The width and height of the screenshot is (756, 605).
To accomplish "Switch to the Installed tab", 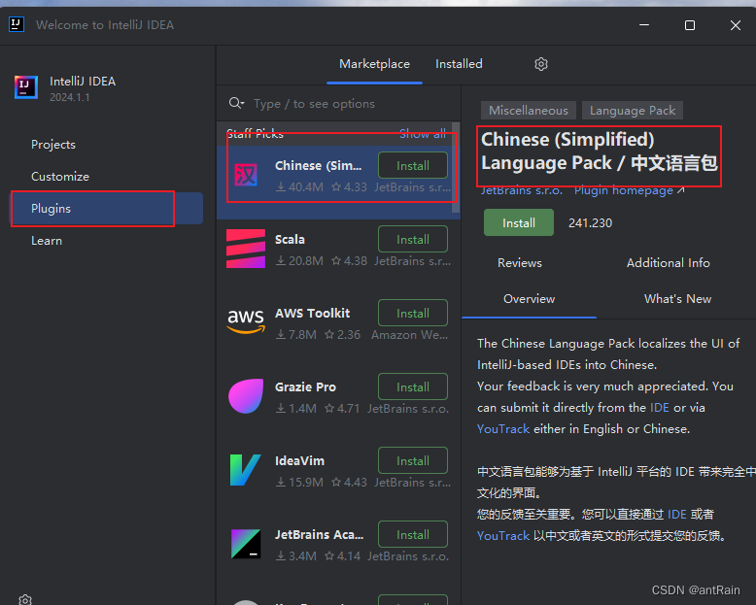I will click(x=459, y=64).
